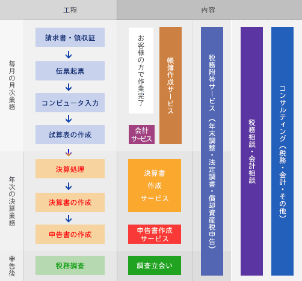The width and height of the screenshot is (302, 281).
Task: Choose the 申告書の作成 step
Action: pyautogui.click(x=70, y=234)
